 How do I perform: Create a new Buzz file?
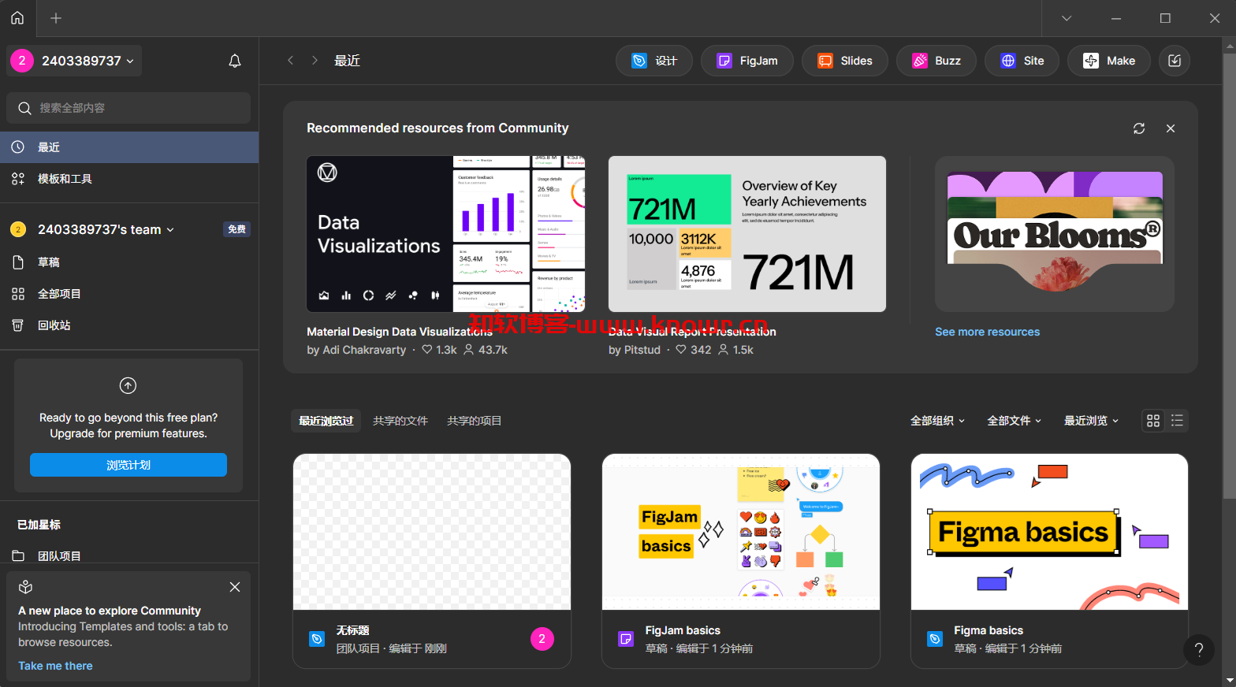(936, 61)
